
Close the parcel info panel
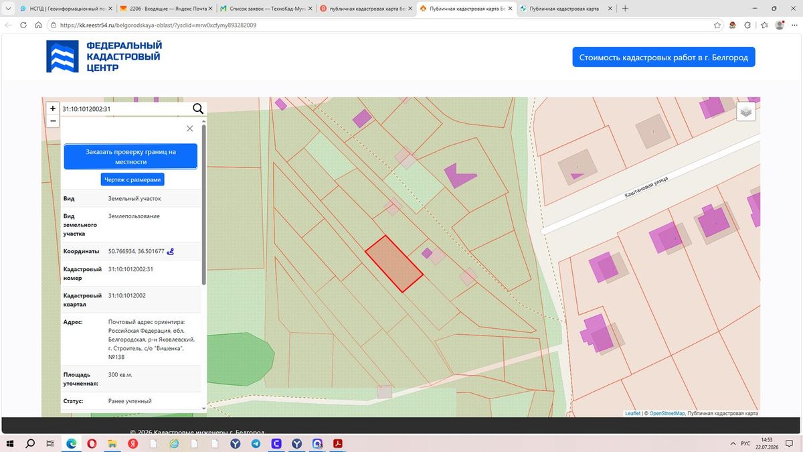pyautogui.click(x=189, y=129)
